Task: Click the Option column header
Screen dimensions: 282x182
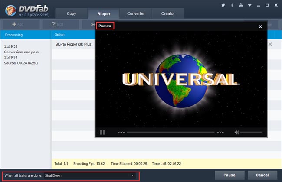Action: coord(59,35)
